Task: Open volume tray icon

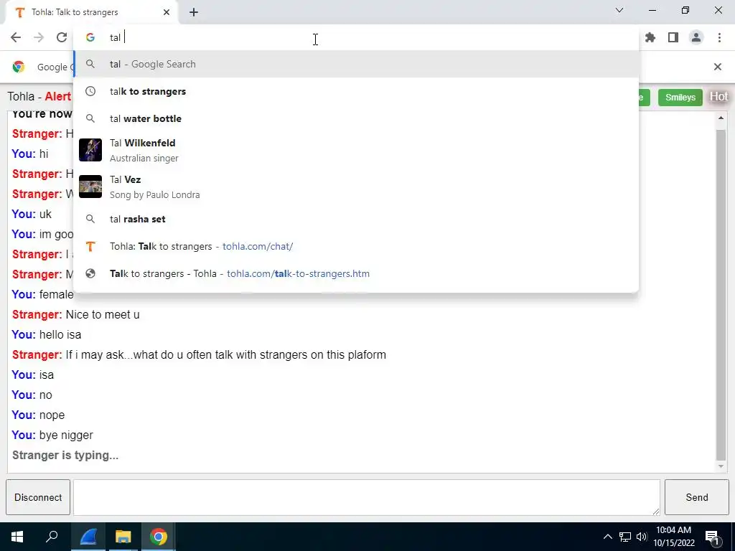Action: pyautogui.click(x=642, y=537)
